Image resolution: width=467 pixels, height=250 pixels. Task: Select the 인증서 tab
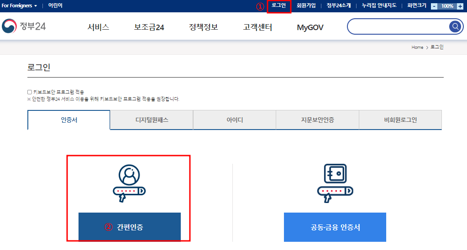[x=69, y=120]
